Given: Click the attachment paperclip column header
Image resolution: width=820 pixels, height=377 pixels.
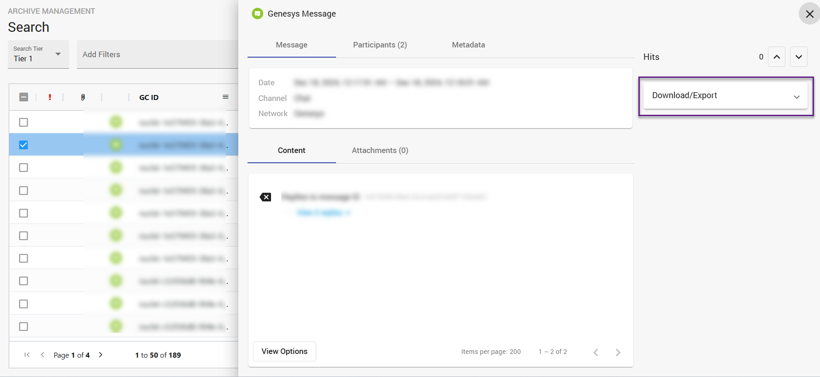Looking at the screenshot, I should point(83,97).
